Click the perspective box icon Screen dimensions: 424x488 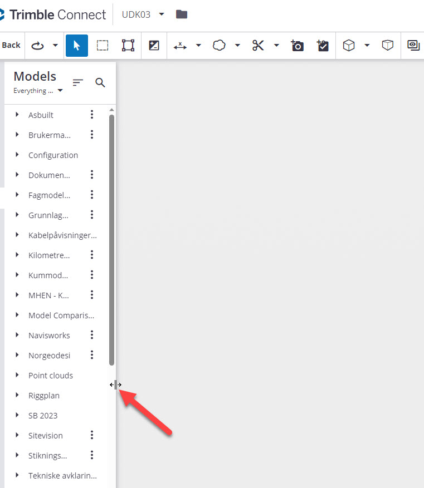coord(388,46)
